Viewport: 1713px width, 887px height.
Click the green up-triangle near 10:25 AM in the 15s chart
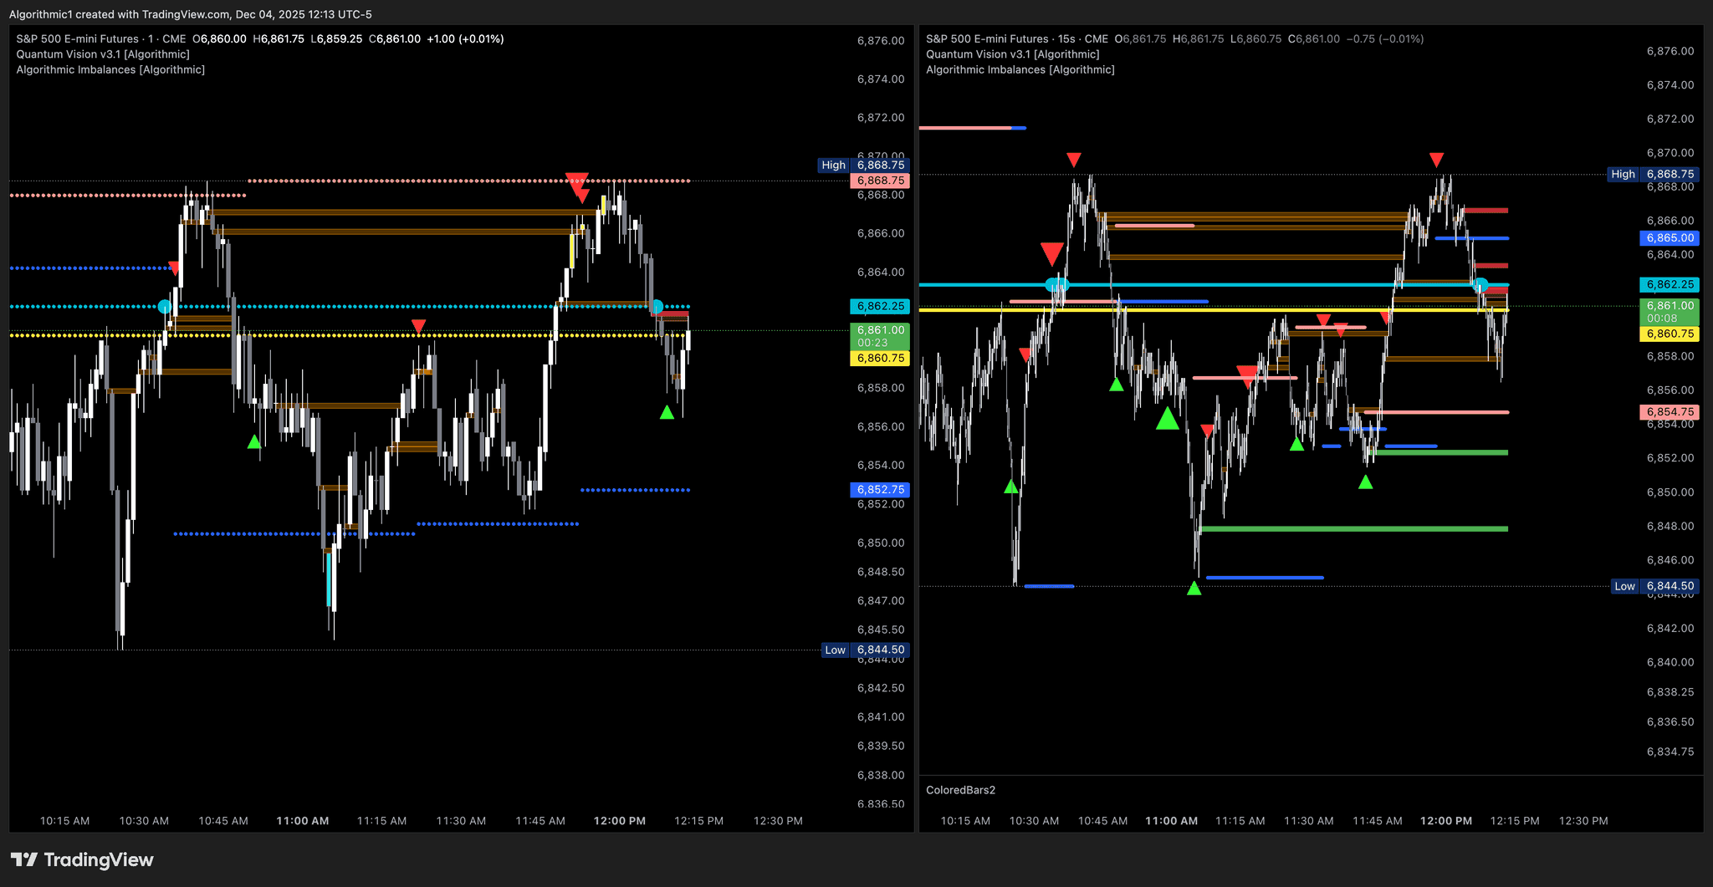click(1011, 486)
